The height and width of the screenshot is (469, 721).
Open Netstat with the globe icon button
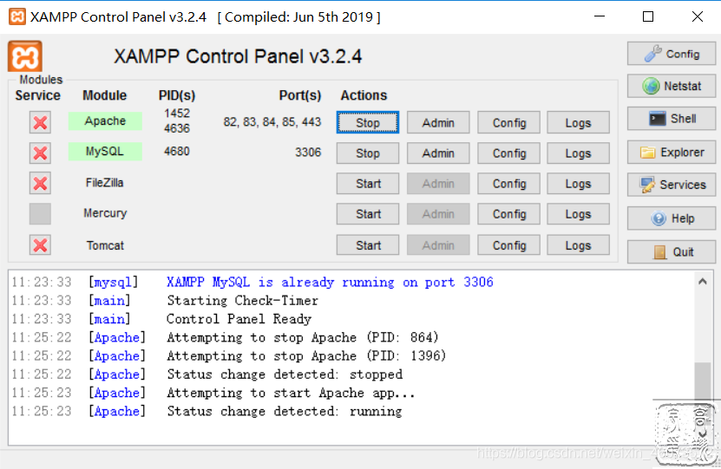(x=672, y=86)
